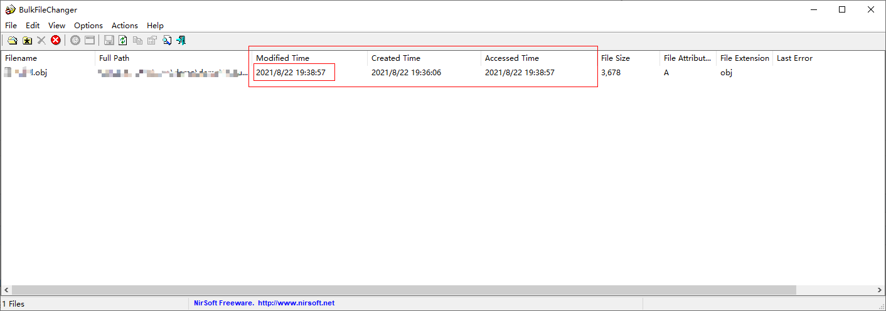Image resolution: width=886 pixels, height=311 pixels.
Task: Click the 2021/8/22 19:38:57 cell under Accessed Time
Action: point(520,73)
